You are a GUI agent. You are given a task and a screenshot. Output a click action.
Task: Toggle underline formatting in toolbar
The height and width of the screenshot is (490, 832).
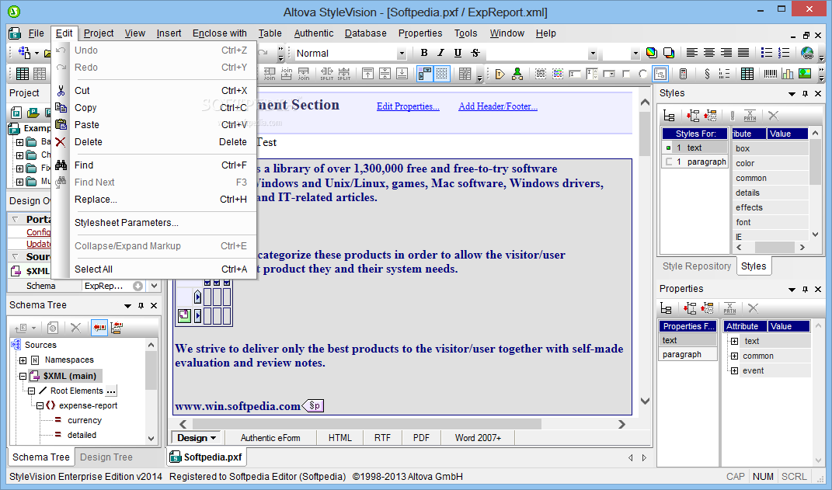coord(458,53)
